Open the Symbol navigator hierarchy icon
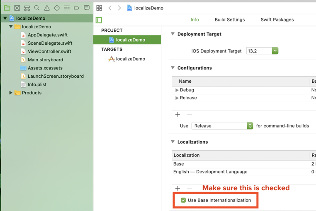The height and width of the screenshot is (211, 316). [27, 8]
